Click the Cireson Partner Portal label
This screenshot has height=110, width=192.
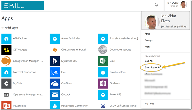[73, 49]
